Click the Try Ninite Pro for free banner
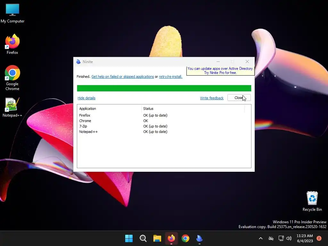Screen dimensions: 328x246 (220, 71)
